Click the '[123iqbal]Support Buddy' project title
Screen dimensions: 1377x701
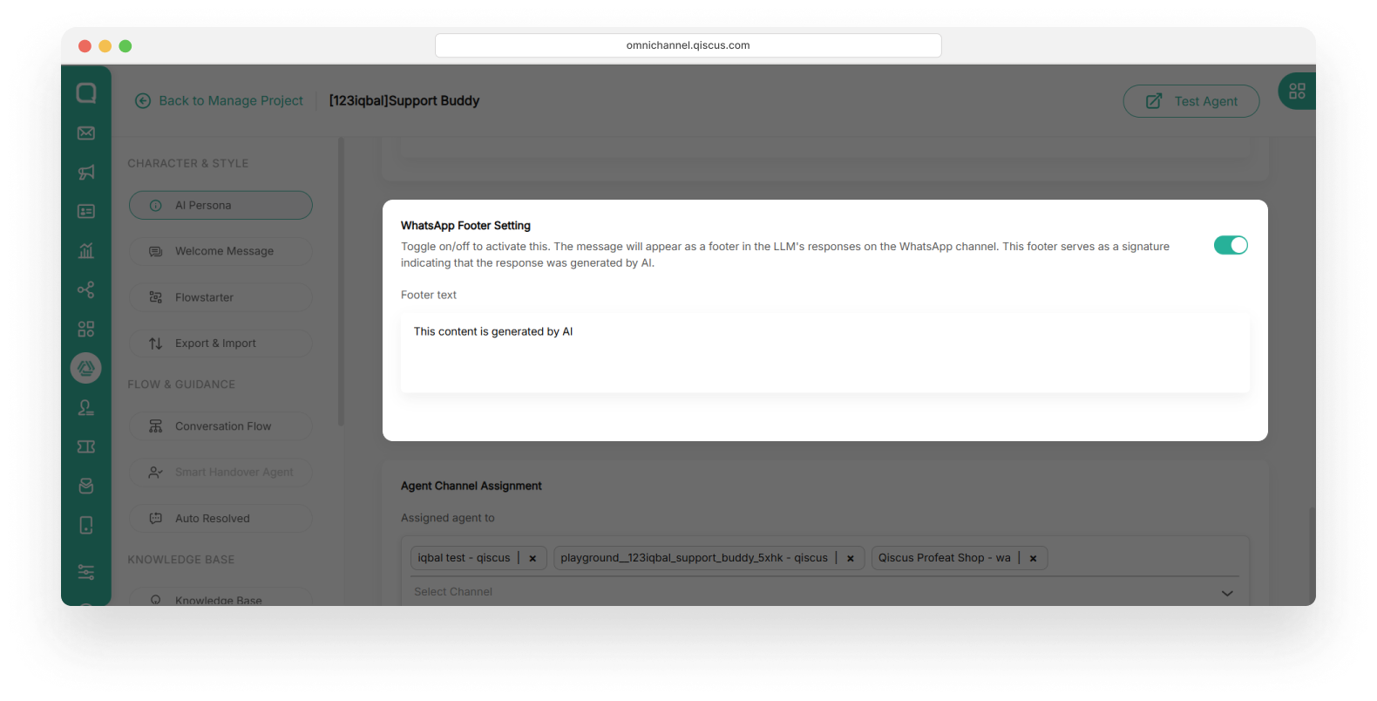[x=404, y=101]
